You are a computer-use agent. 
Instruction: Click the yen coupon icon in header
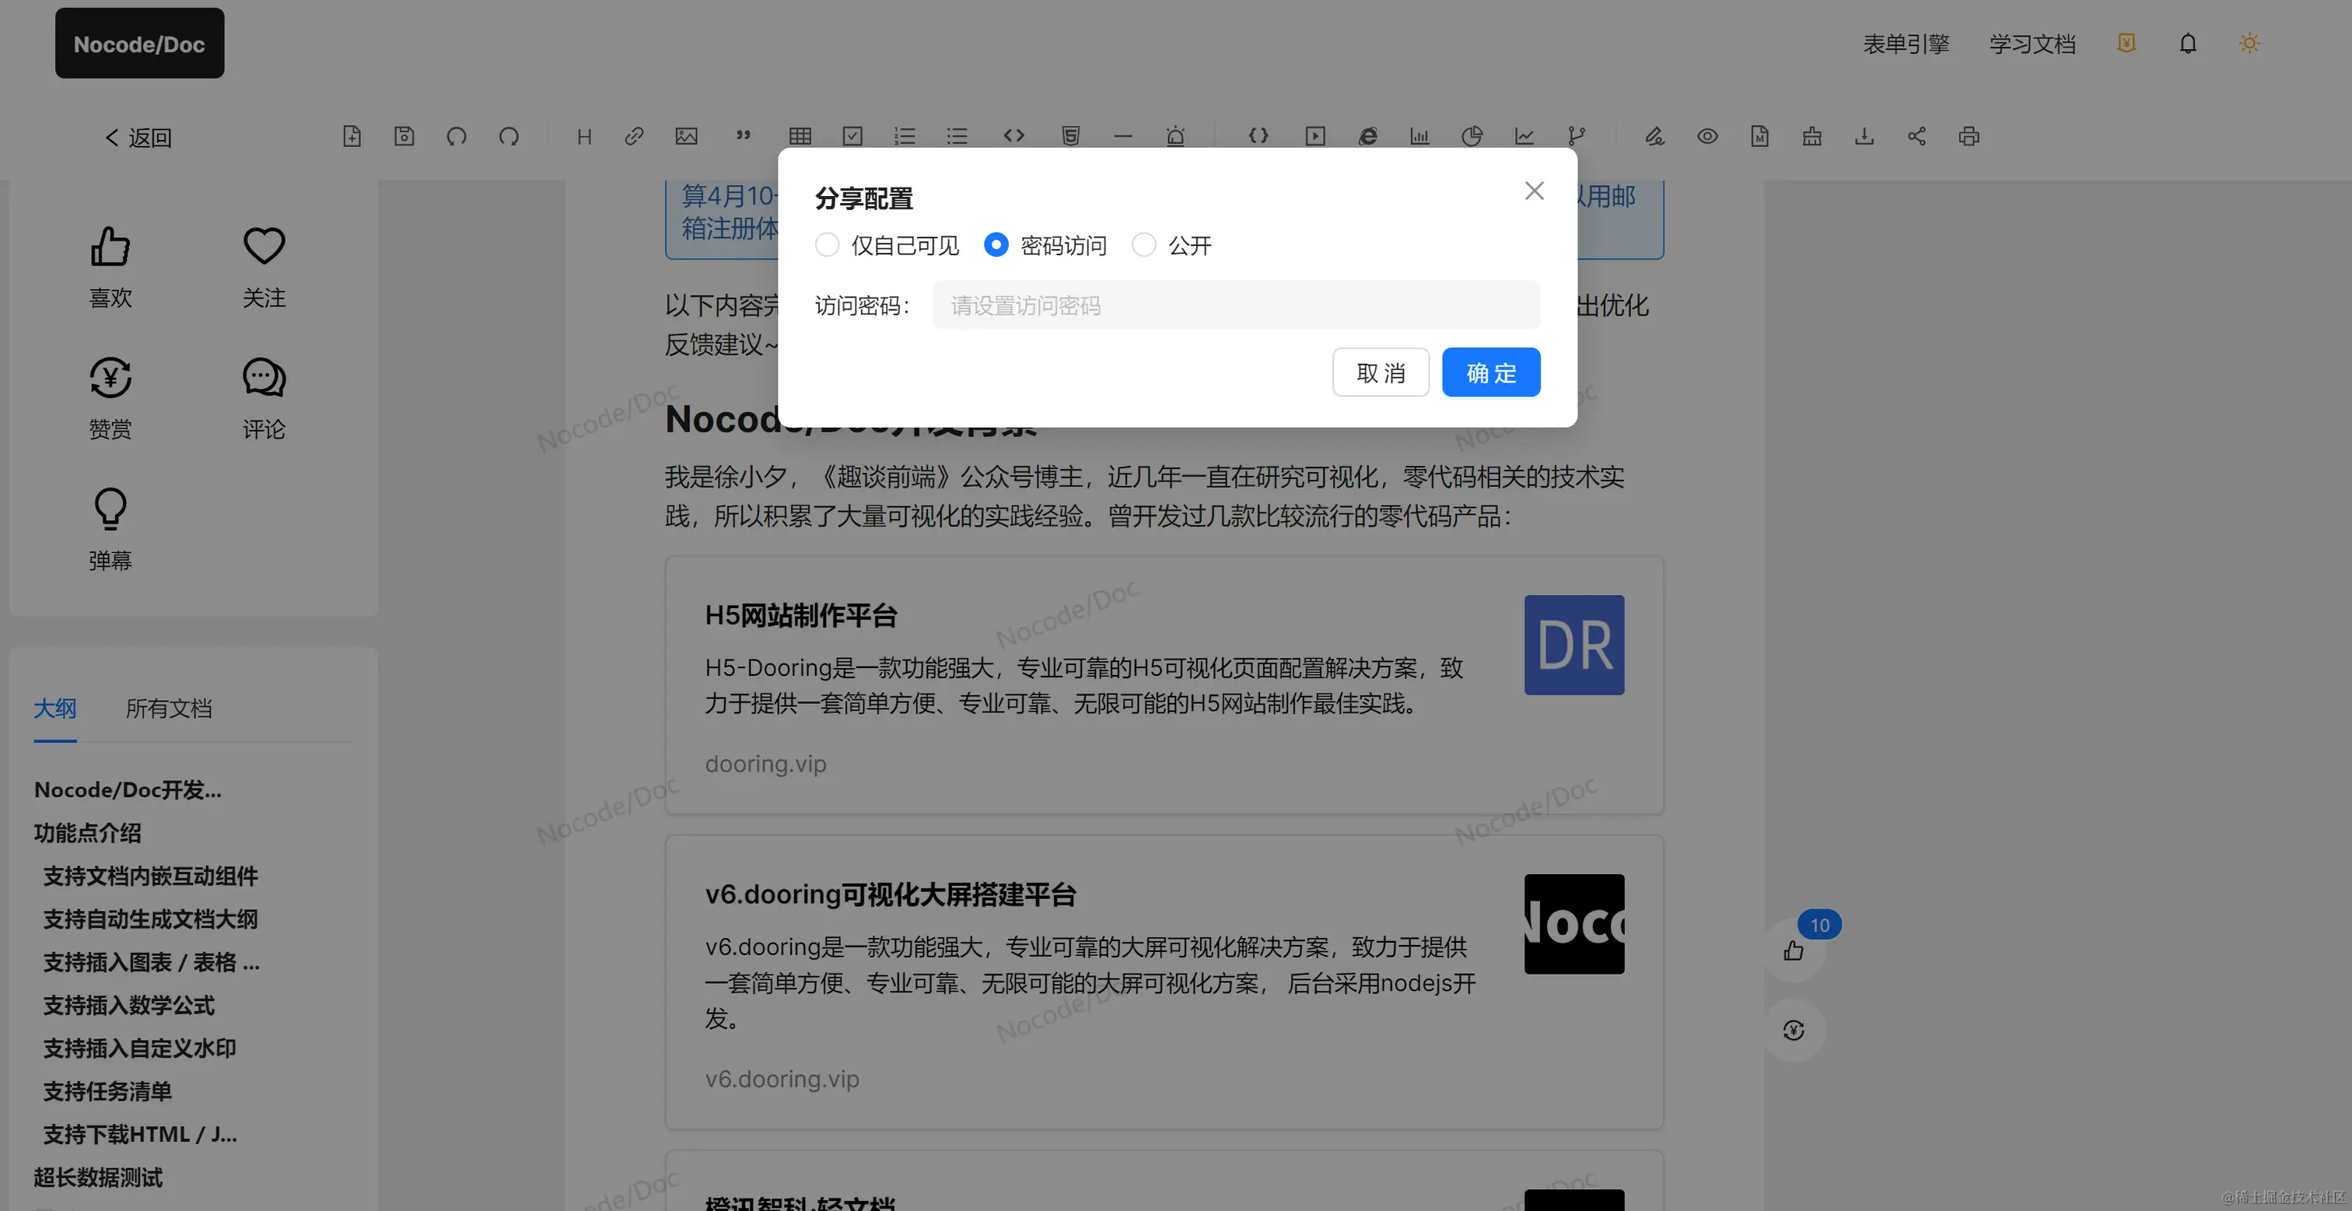[x=2126, y=43]
